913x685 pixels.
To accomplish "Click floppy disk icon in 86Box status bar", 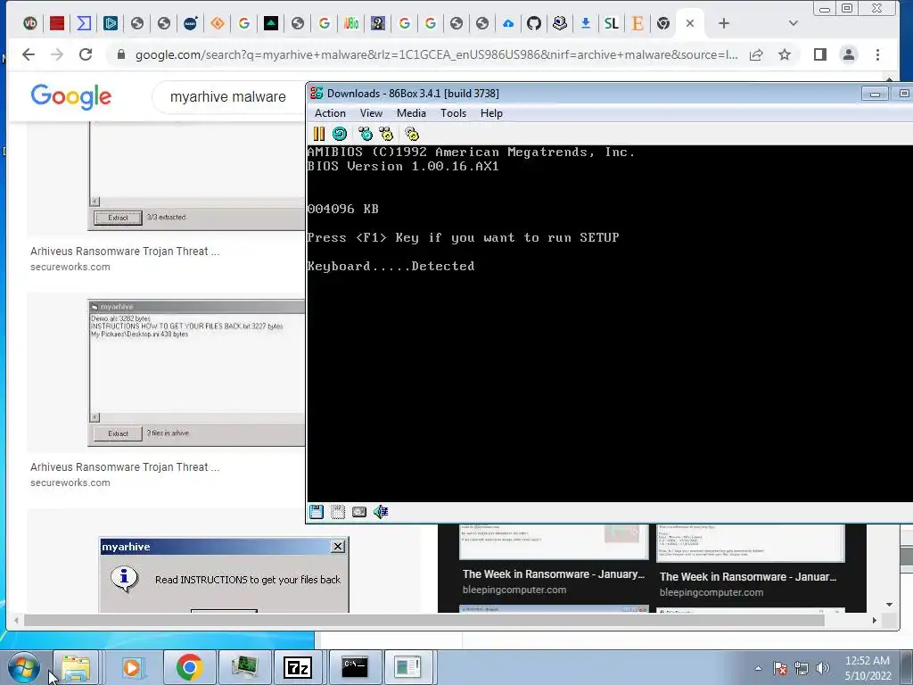I will (317, 512).
